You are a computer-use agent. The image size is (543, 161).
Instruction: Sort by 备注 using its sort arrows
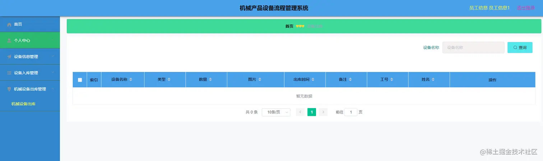(x=350, y=79)
